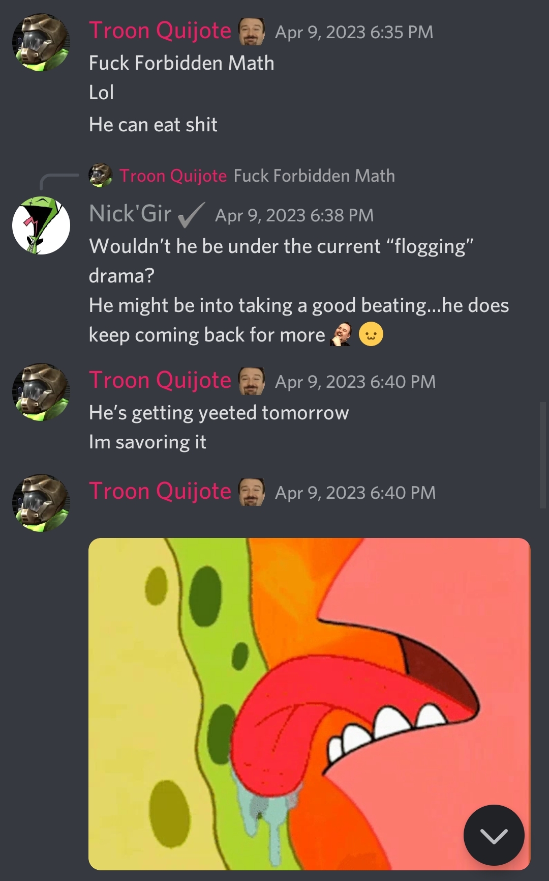
Task: Tap the thinking man custom emoji
Action: [341, 334]
